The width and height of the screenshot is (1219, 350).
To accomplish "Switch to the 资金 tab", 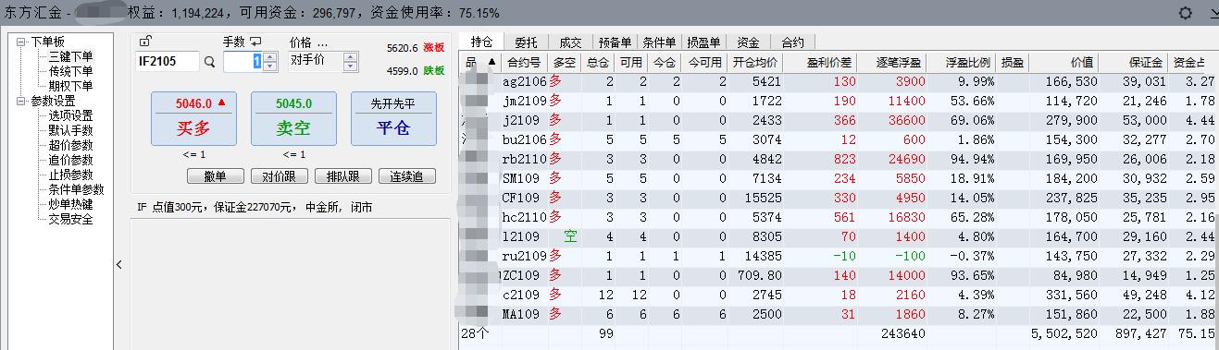I will point(748,42).
